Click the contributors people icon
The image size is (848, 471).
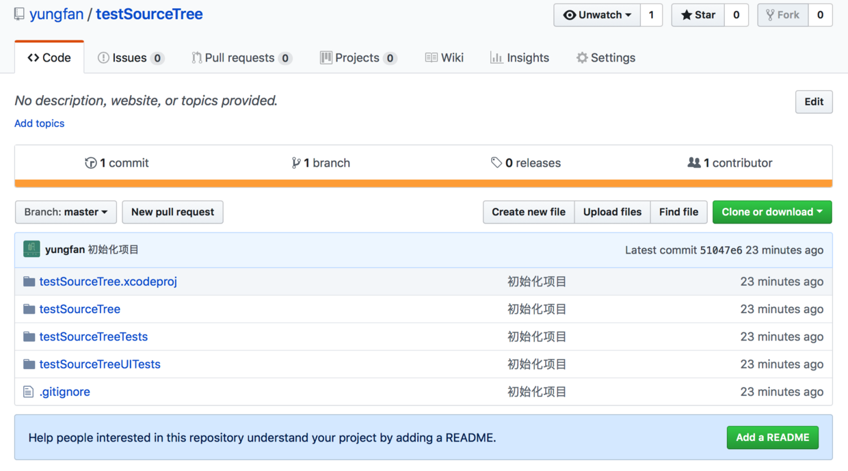tap(693, 163)
